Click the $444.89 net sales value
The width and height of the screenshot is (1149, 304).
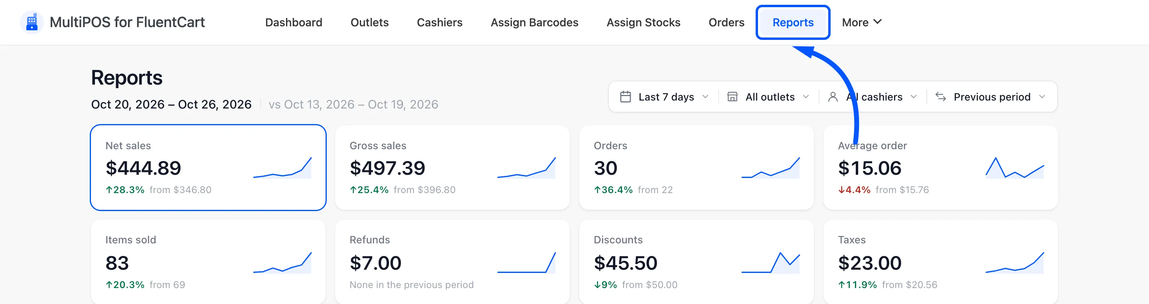(x=143, y=168)
